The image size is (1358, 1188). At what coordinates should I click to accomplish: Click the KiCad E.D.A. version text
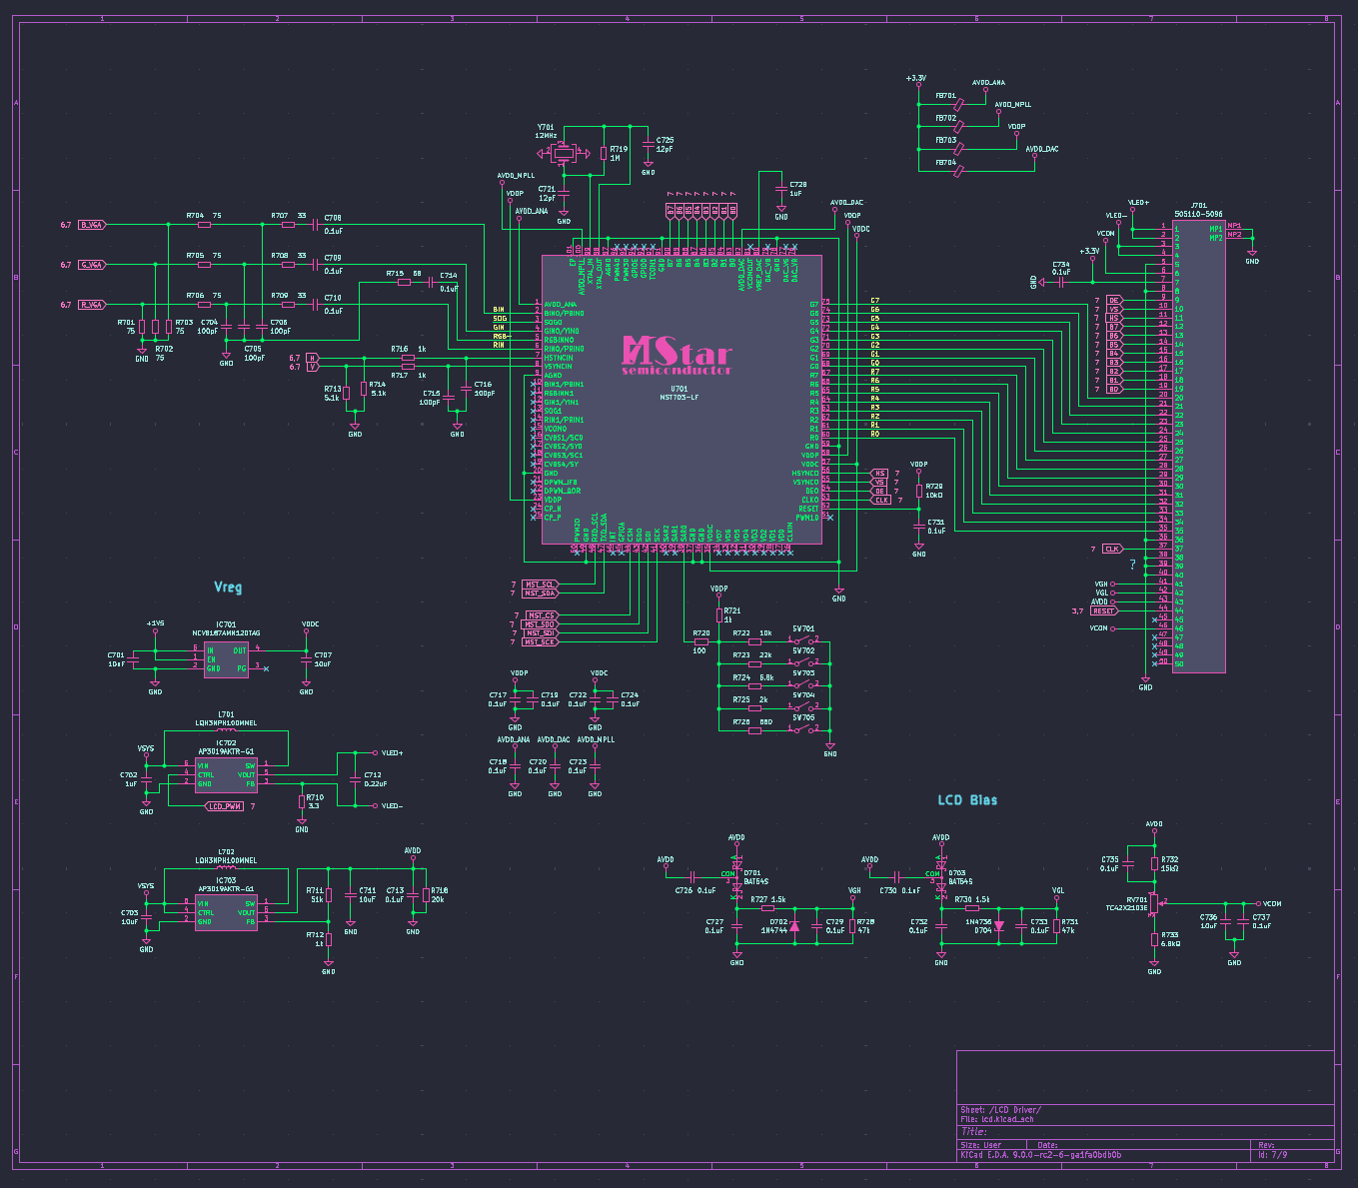click(x=1040, y=1155)
